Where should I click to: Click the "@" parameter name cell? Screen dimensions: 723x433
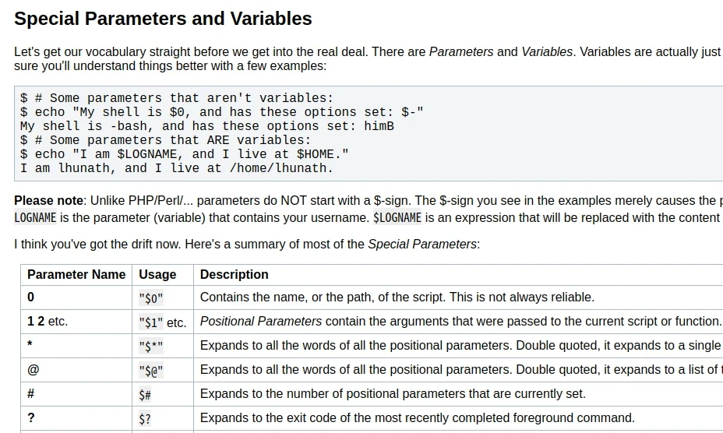[33, 370]
